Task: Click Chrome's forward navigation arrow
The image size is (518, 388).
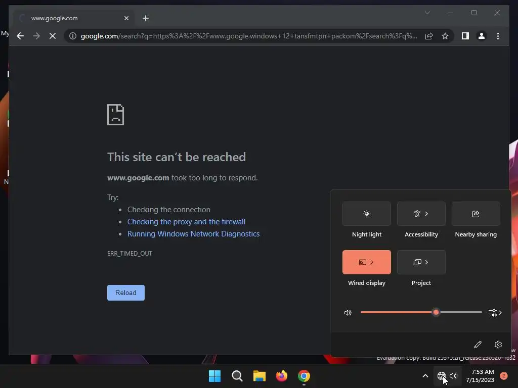Action: [x=36, y=36]
